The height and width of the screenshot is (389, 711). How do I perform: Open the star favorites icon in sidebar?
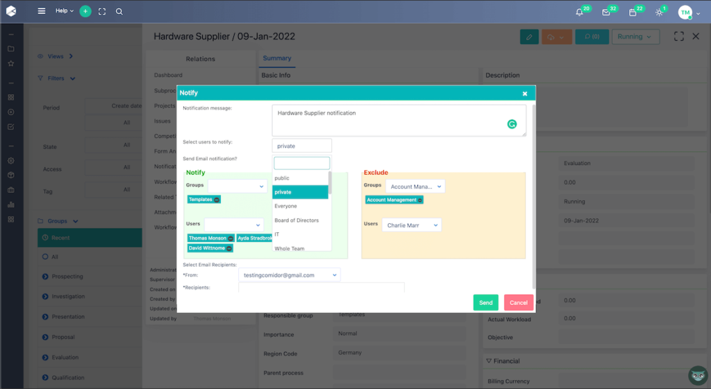pos(11,64)
